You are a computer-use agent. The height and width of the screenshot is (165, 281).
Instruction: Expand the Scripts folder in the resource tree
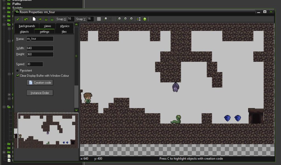[x=4, y=7]
